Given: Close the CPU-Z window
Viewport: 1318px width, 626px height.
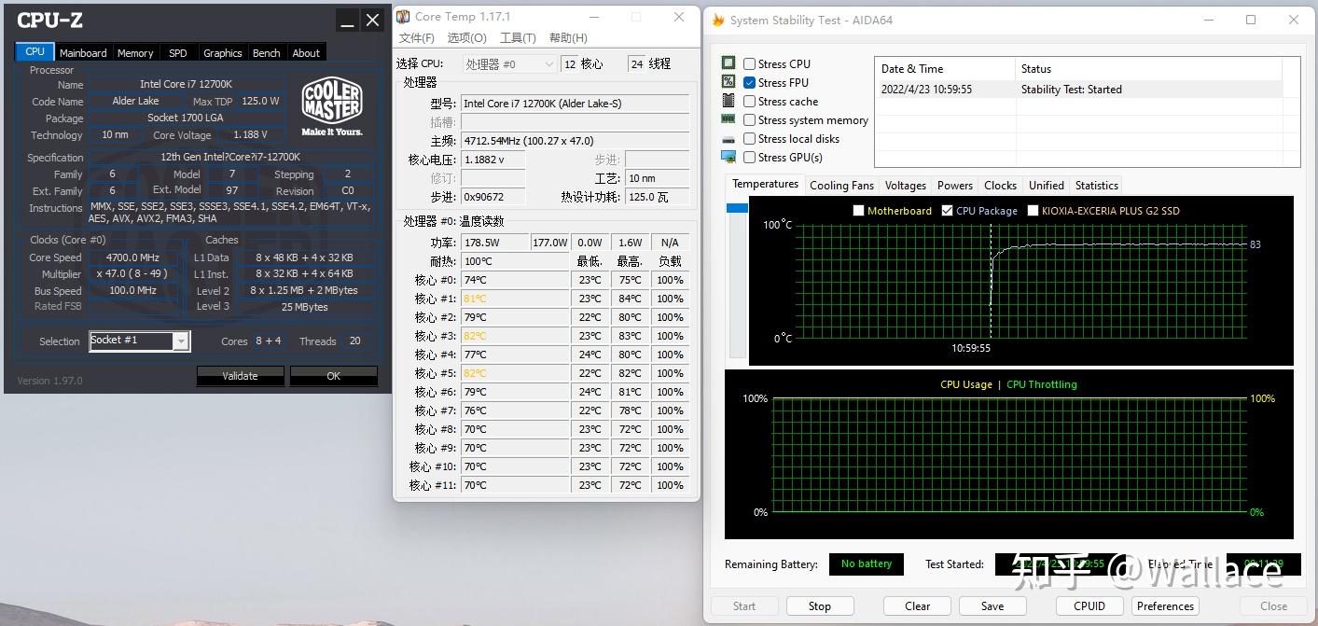Looking at the screenshot, I should (372, 21).
